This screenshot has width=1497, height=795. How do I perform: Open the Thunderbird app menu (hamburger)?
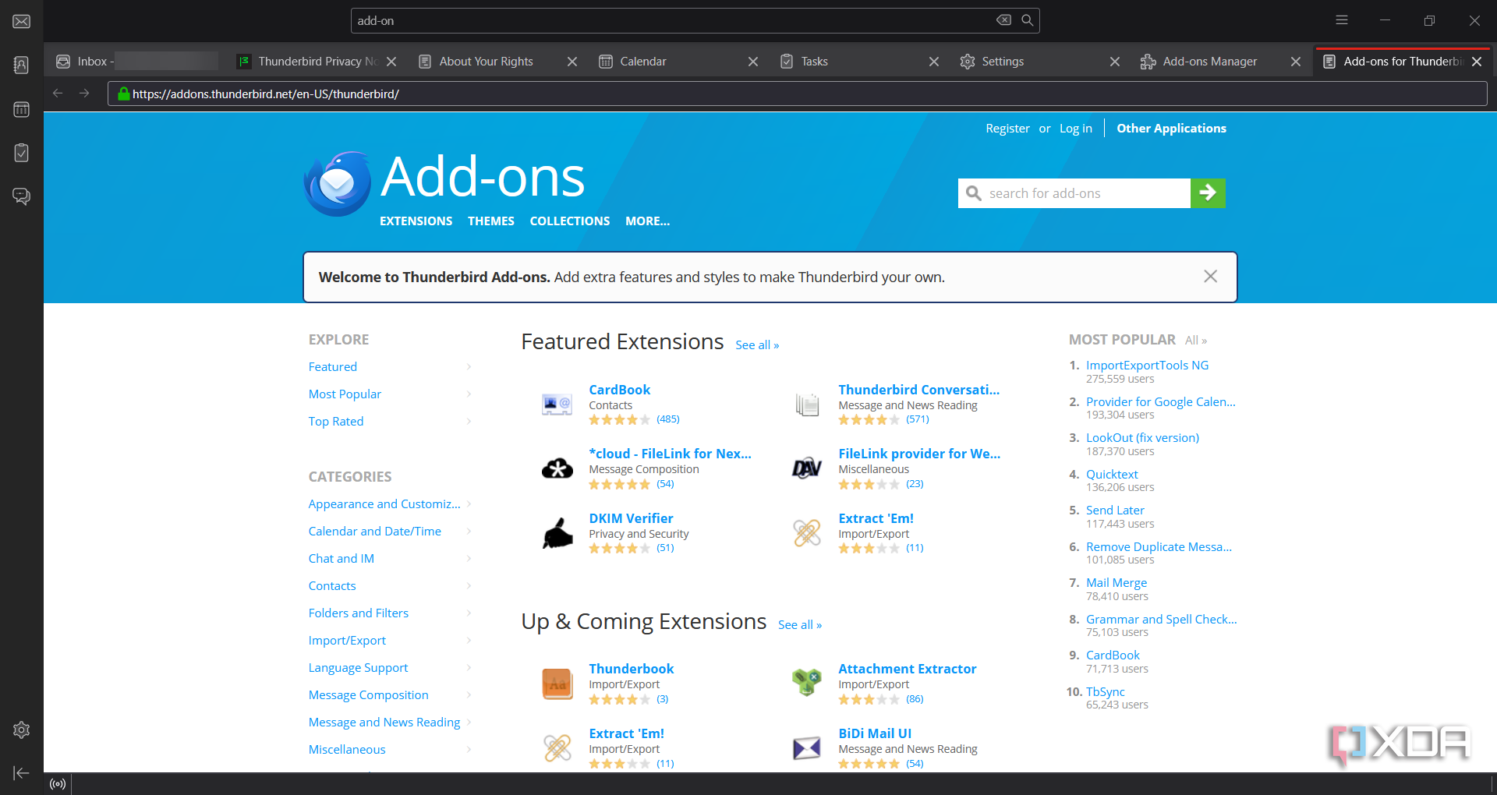1342,20
